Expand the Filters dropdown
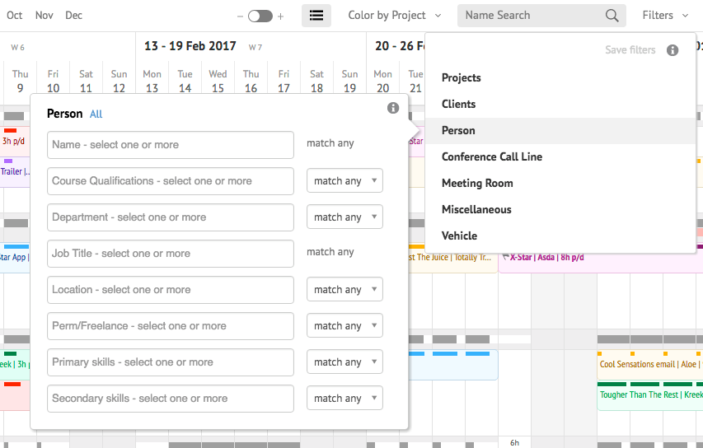The width and height of the screenshot is (703, 448). coord(665,16)
